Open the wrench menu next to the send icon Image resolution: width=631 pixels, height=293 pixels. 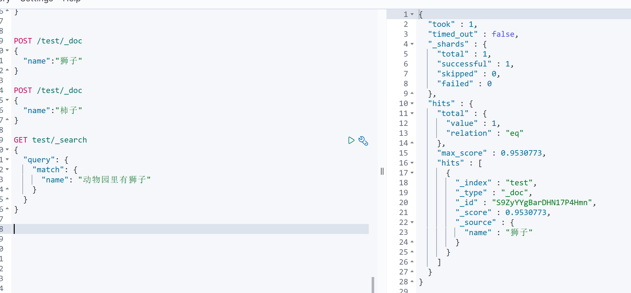(x=363, y=141)
